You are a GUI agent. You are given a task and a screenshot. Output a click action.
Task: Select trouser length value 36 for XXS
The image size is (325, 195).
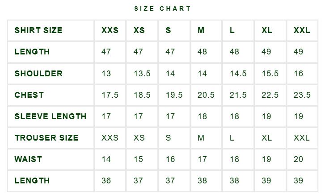tap(106, 181)
